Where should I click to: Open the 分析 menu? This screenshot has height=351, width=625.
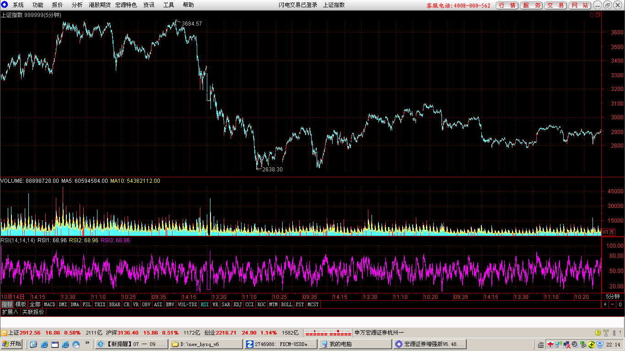tap(77, 5)
